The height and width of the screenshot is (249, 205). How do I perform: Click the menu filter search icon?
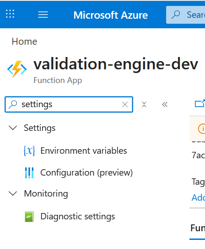click(x=13, y=104)
